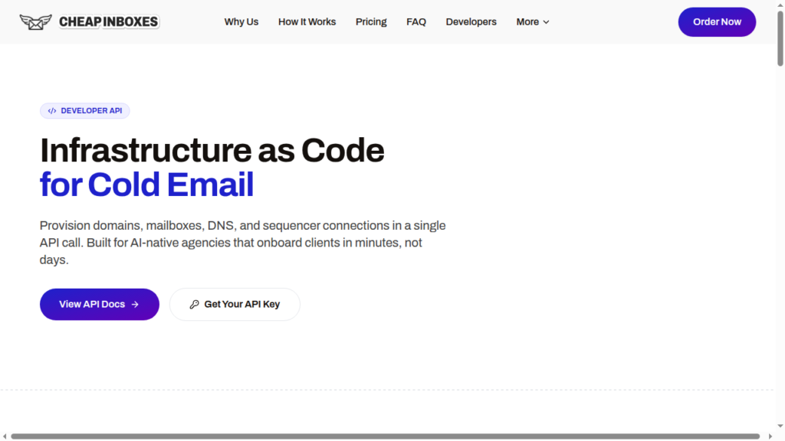
Task: Select Developers in the navigation bar
Action: (471, 22)
